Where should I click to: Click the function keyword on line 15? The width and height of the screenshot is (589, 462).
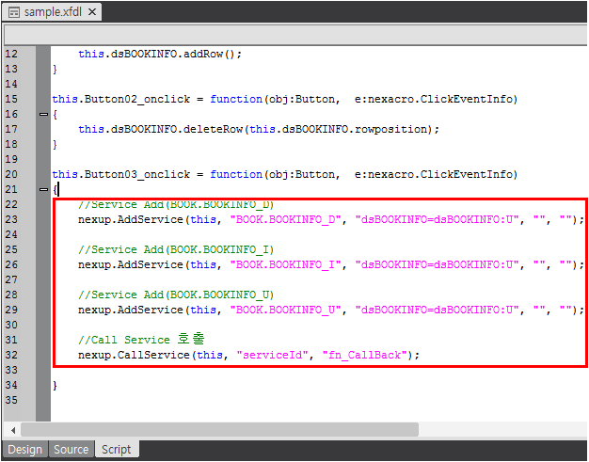coord(236,99)
